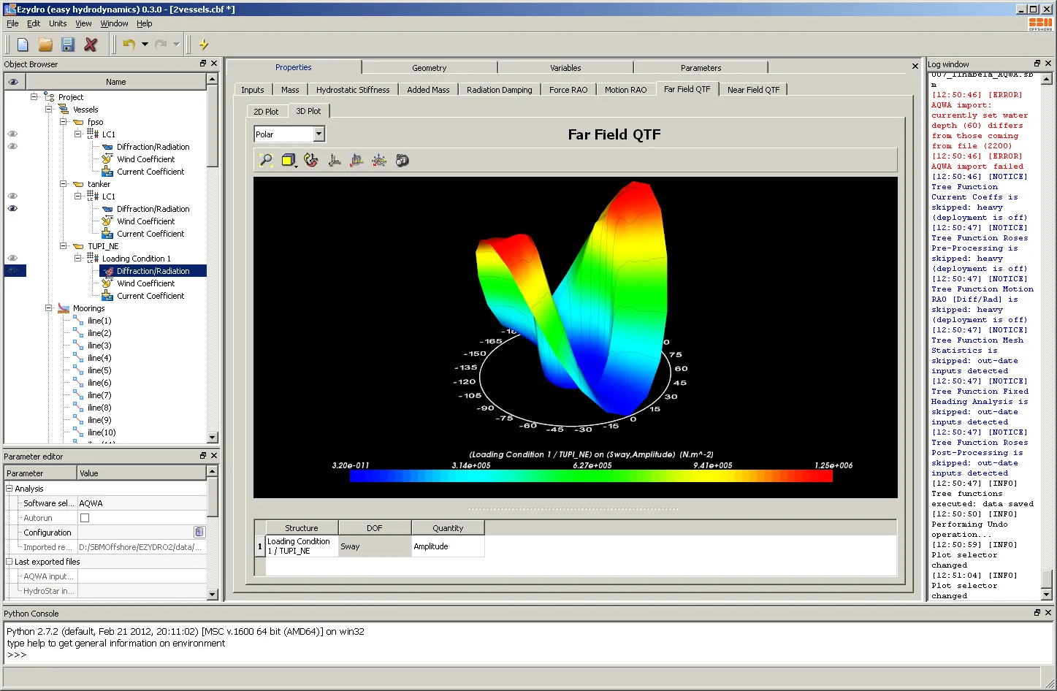Click the rotate axes icon in plot toolbar
Screen dimensions: 1057x691
pos(311,160)
